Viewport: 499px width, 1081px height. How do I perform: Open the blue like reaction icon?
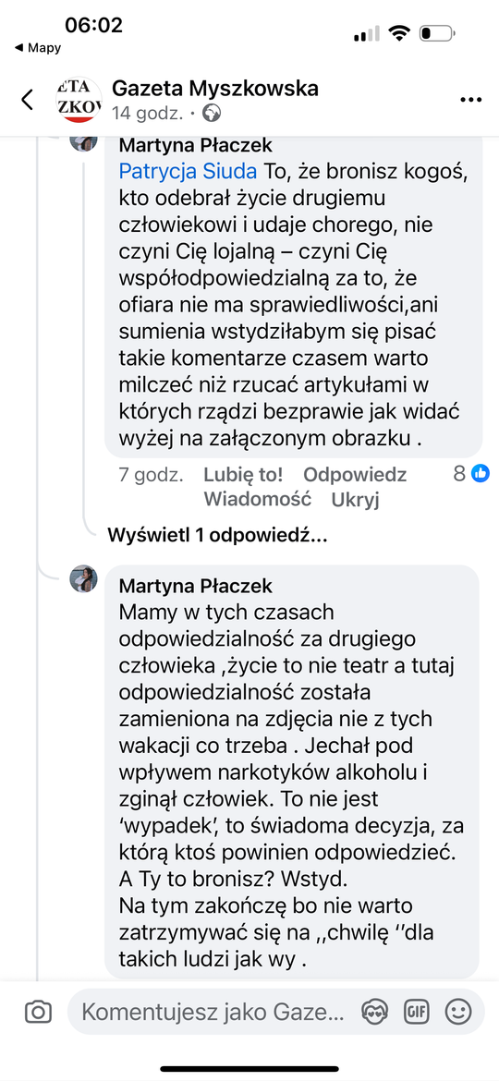click(481, 473)
